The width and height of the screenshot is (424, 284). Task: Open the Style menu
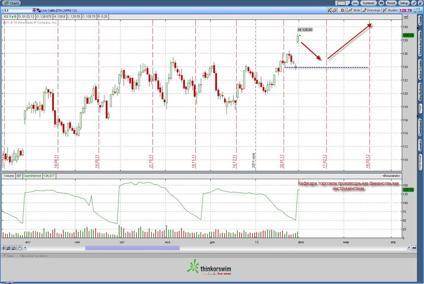click(354, 10)
